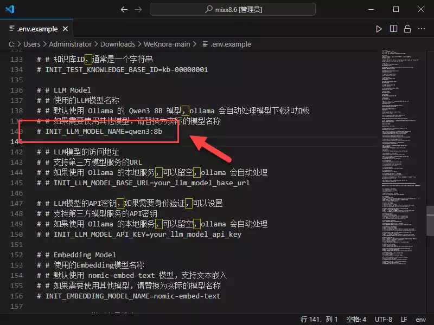
Task: Run the current file with the play icon
Action: [379, 29]
